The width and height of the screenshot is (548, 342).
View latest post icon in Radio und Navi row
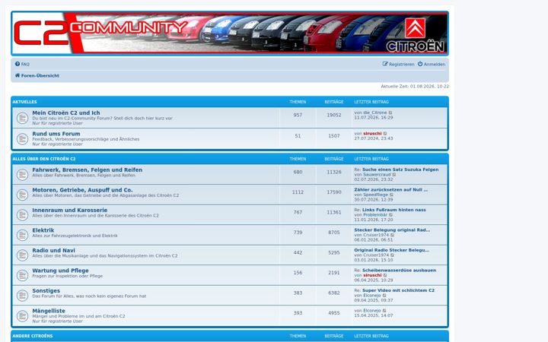[x=393, y=255]
